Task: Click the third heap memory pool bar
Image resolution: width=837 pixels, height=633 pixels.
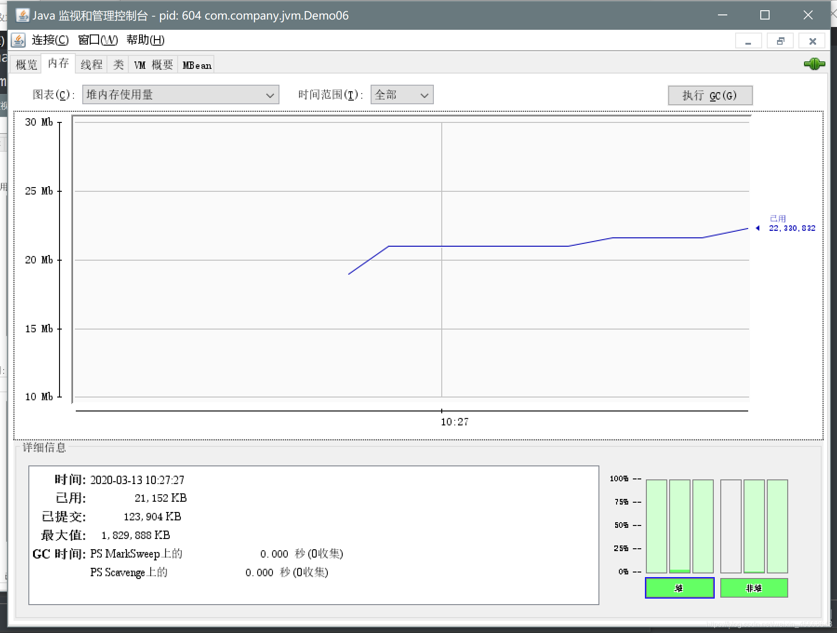Action: point(703,526)
